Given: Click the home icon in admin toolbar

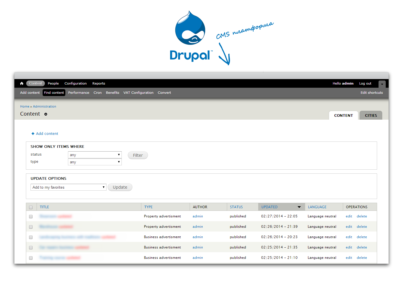Looking at the screenshot, I should [22, 83].
